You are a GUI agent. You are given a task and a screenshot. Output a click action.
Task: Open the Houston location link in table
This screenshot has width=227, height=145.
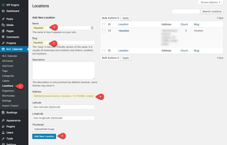point(124,31)
